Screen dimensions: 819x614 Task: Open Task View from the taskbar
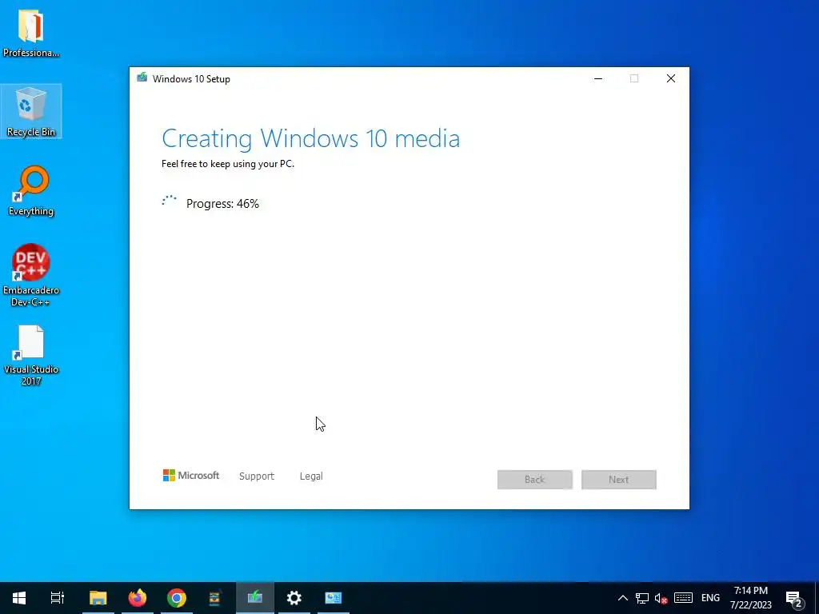tap(58, 598)
